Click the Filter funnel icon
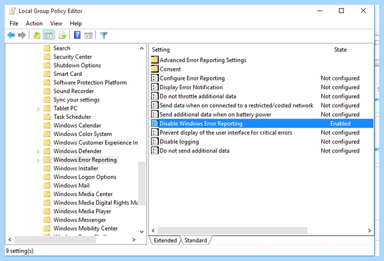 point(103,35)
